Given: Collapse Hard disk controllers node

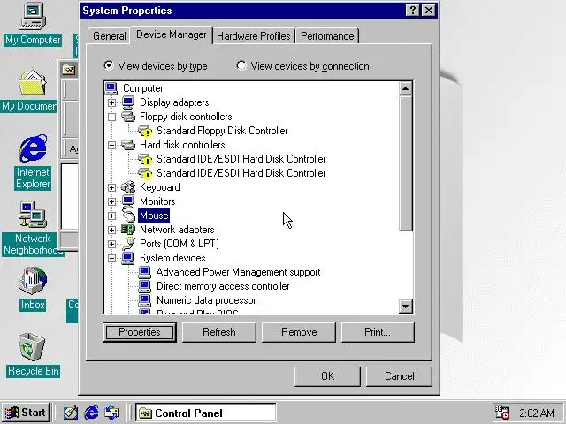Looking at the screenshot, I should 111,145.
